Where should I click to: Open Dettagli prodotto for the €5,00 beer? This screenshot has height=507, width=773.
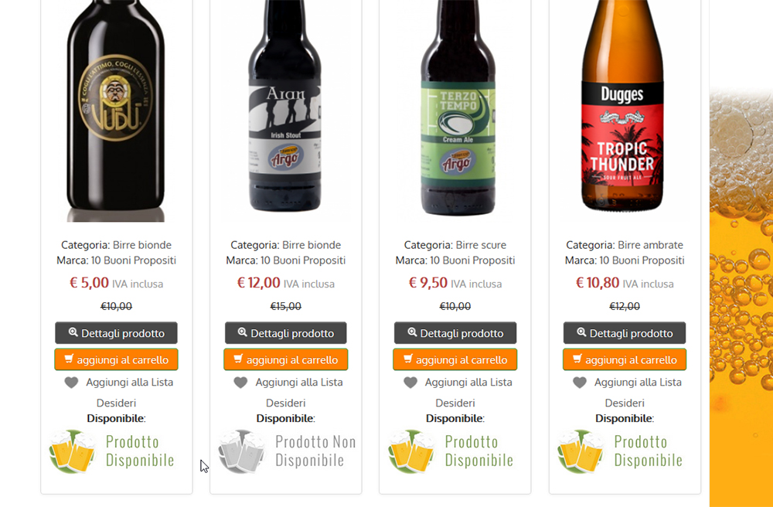117,333
